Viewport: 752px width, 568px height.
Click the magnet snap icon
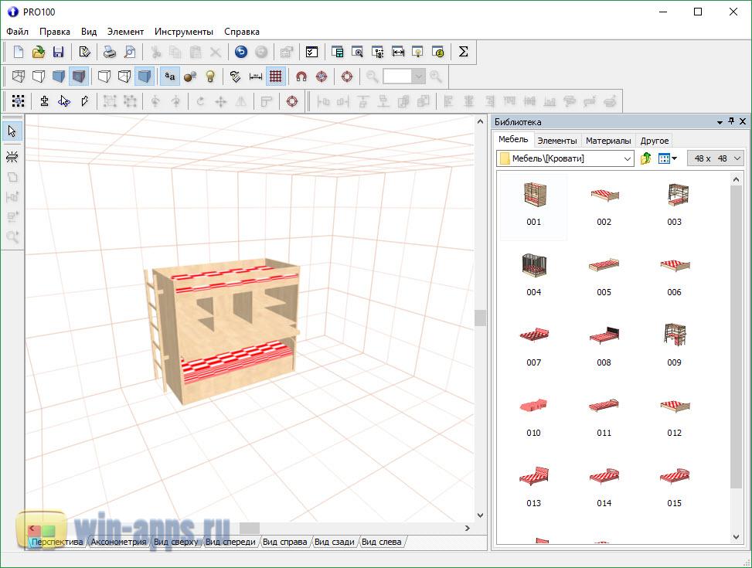(301, 77)
